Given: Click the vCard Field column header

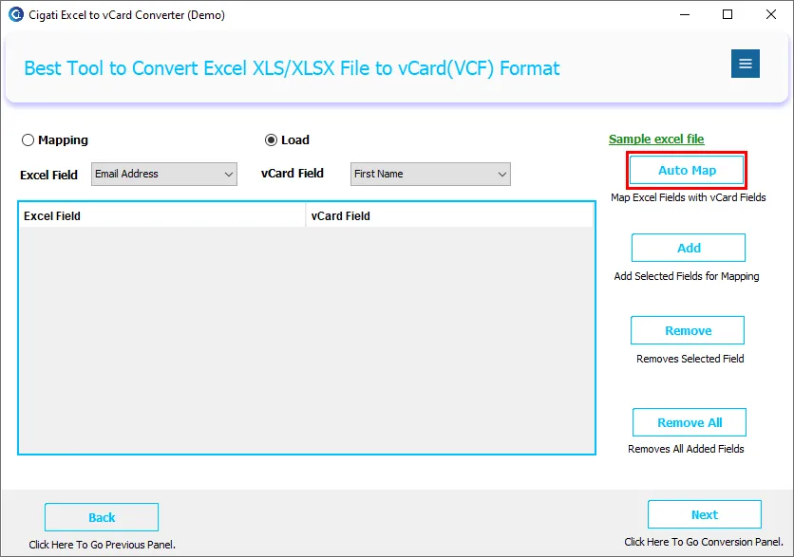Looking at the screenshot, I should coord(449,216).
